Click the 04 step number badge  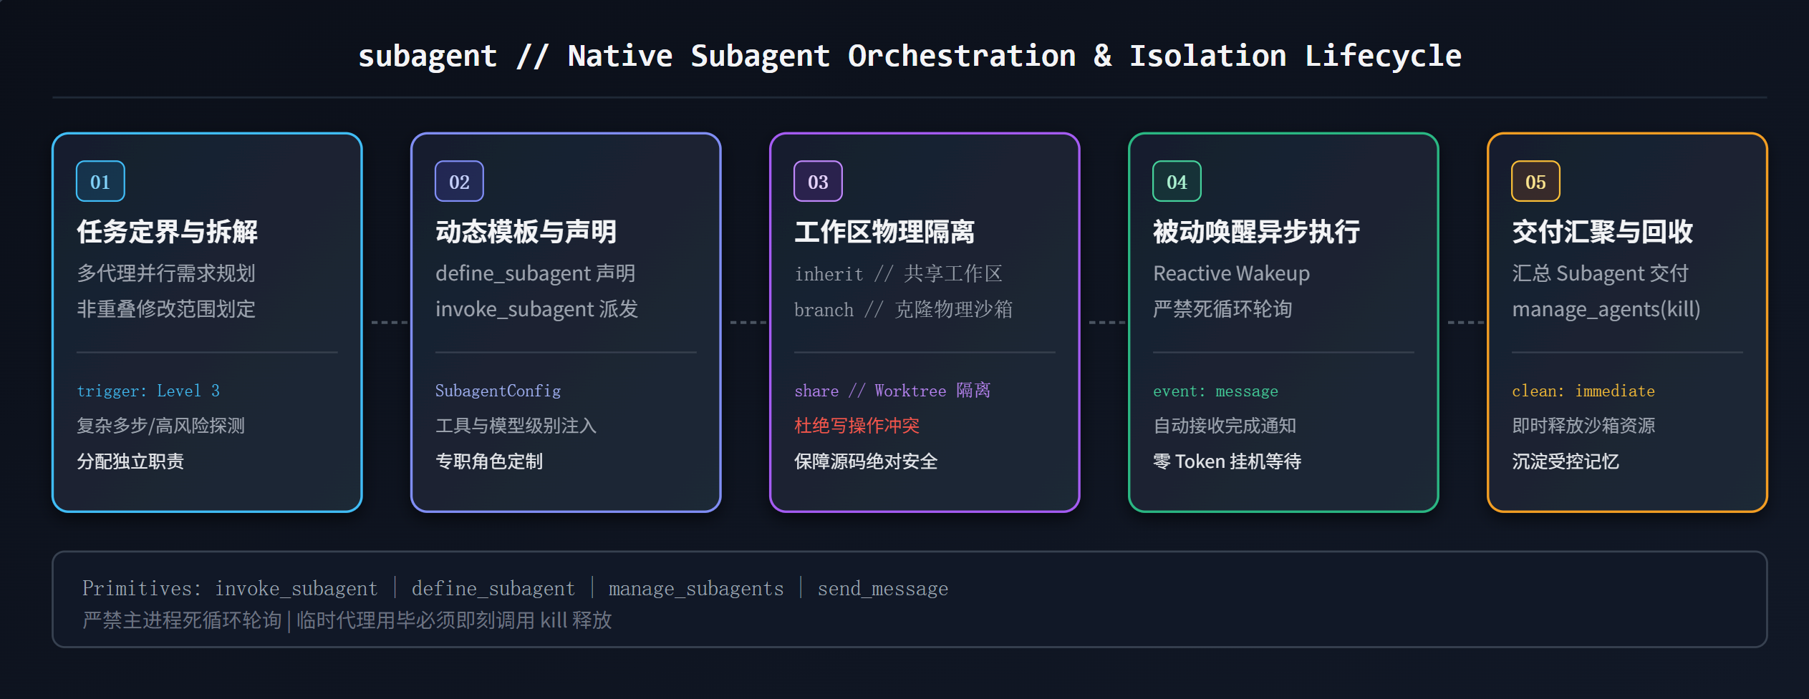[1177, 182]
